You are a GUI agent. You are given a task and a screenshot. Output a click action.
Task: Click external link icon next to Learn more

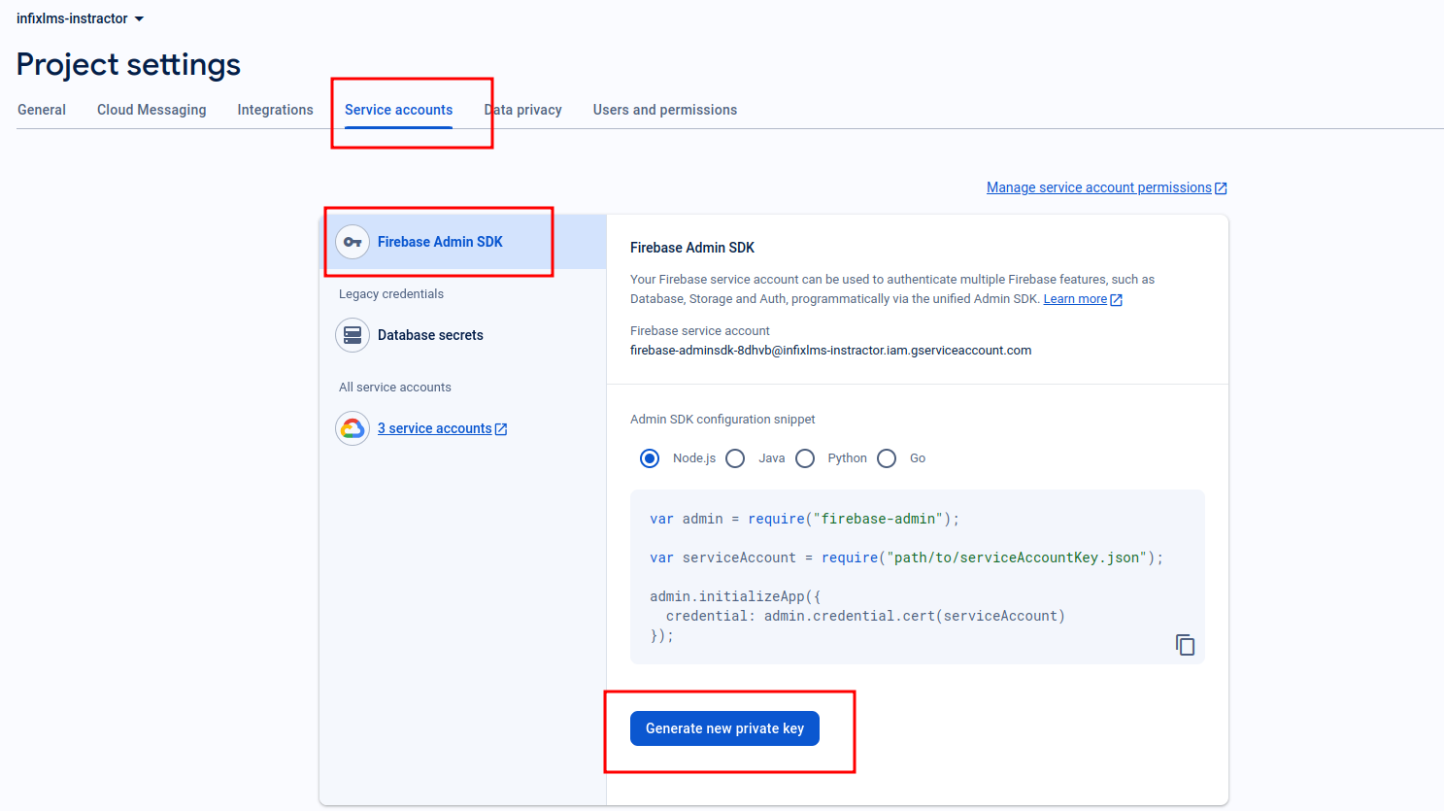click(1117, 300)
